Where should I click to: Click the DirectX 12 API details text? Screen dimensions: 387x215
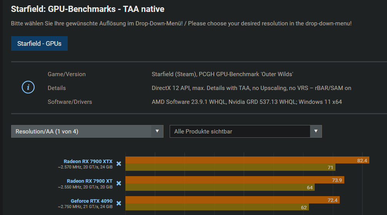tap(251, 88)
